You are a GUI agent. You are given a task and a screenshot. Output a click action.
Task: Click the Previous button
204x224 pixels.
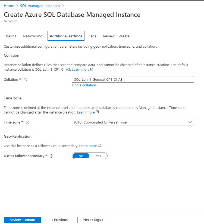click(59, 220)
